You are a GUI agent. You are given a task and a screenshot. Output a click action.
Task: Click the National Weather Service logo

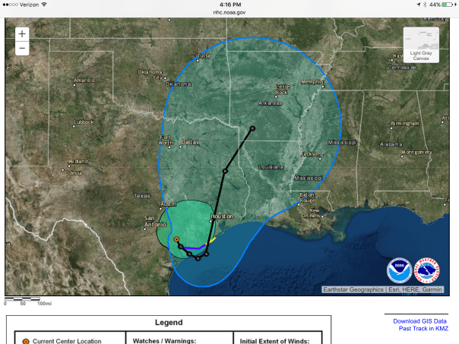[427, 271]
